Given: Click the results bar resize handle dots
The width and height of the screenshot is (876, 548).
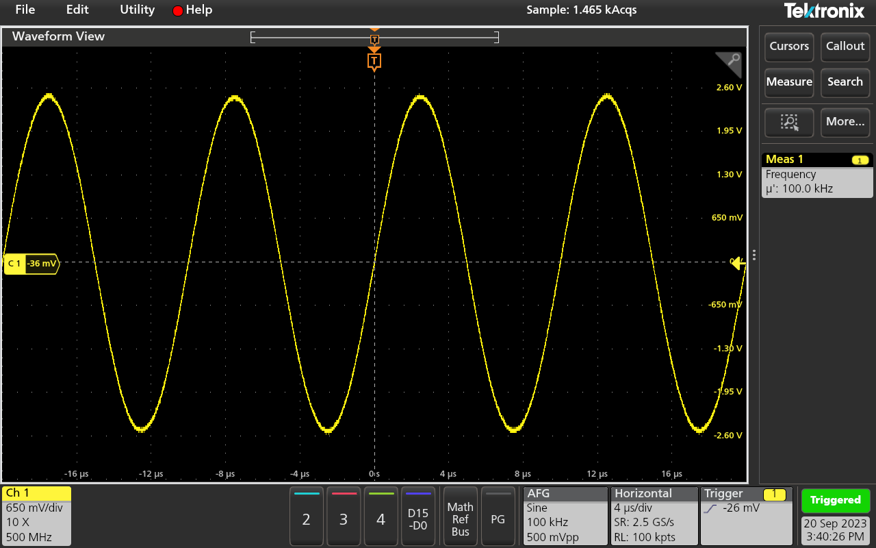Looking at the screenshot, I should pos(753,255).
